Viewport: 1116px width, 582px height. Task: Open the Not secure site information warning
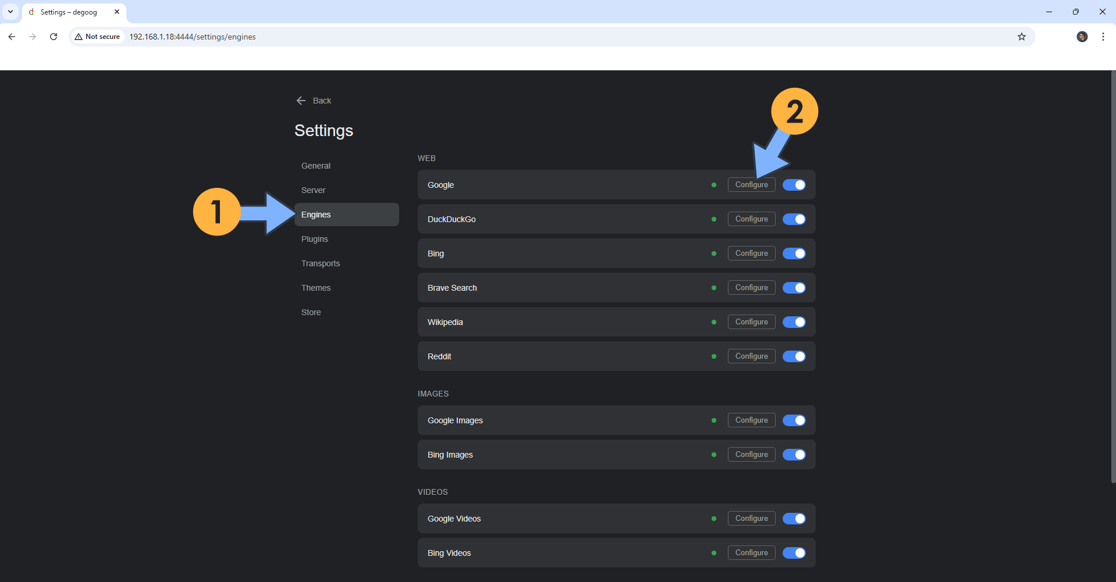[x=97, y=36]
